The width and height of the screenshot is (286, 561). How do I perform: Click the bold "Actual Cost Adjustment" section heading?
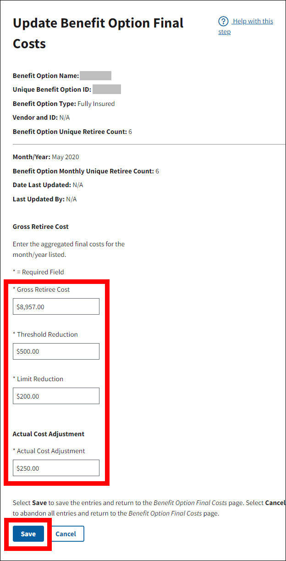pos(49,434)
